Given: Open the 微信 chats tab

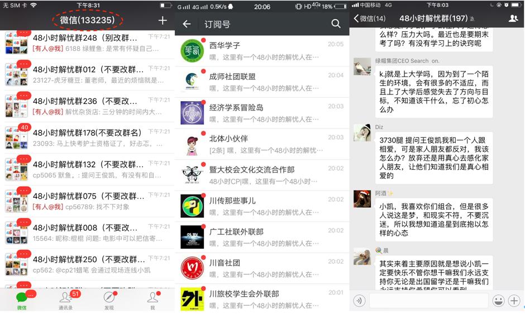Looking at the screenshot, I should [x=22, y=301].
